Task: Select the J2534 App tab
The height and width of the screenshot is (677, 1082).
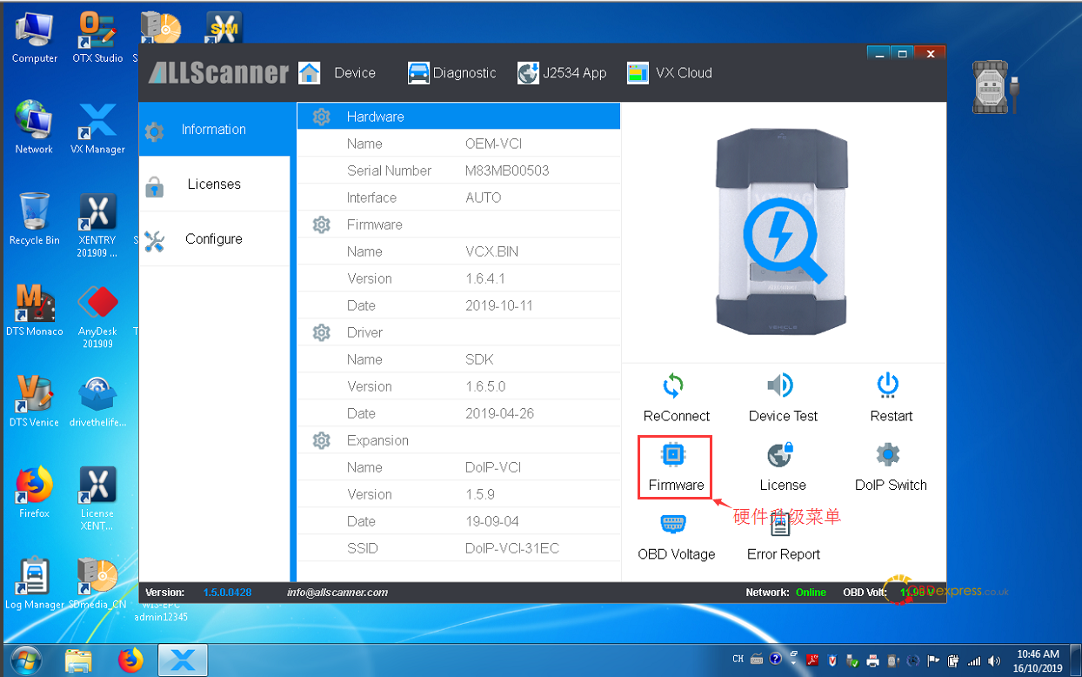Action: pos(562,73)
